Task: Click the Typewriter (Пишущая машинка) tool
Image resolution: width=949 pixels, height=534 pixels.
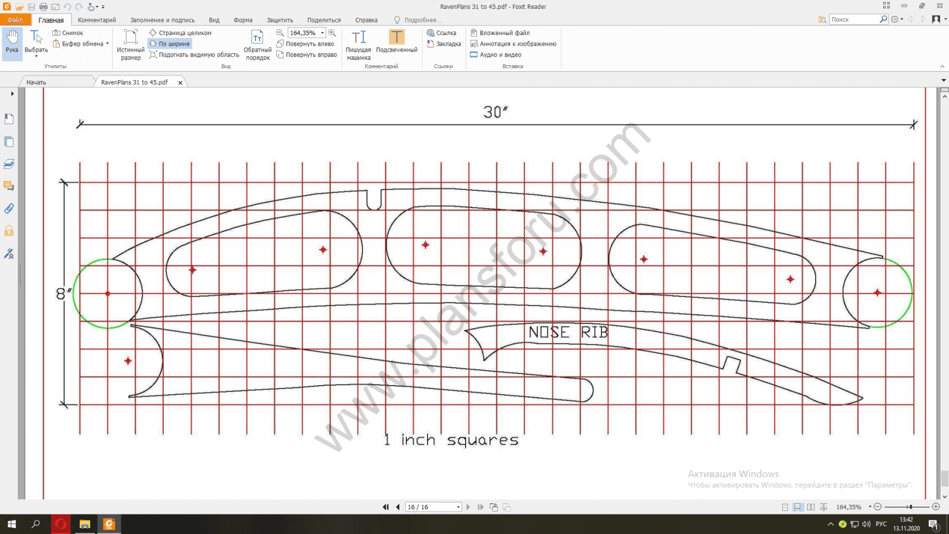Action: tap(358, 44)
